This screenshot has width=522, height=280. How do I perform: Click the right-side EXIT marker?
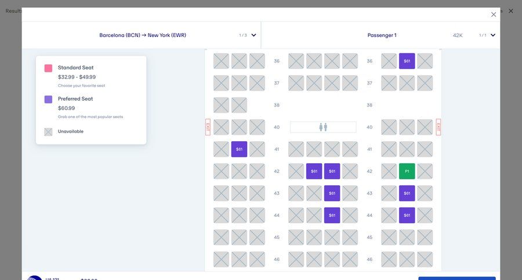click(438, 127)
